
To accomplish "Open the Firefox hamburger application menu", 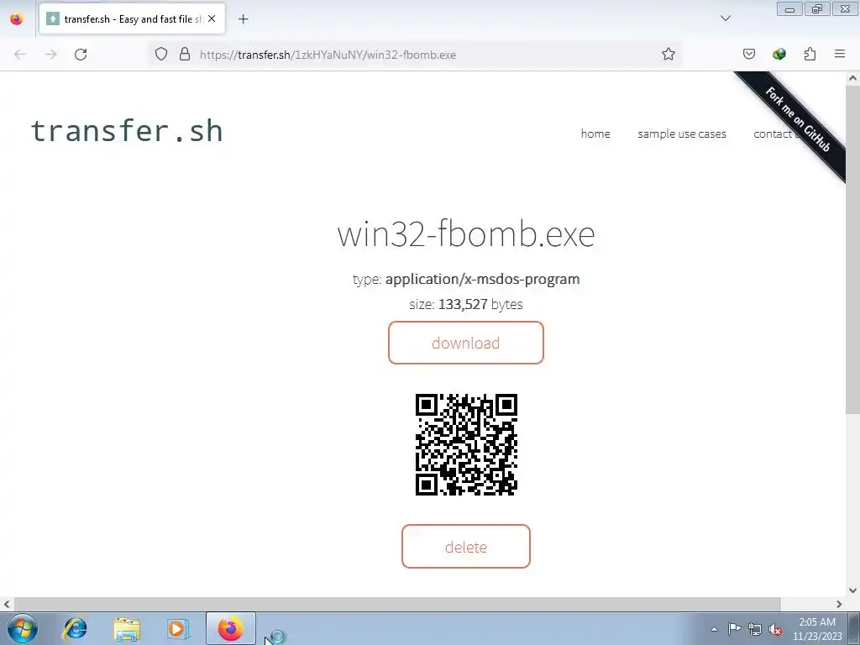I will [840, 55].
